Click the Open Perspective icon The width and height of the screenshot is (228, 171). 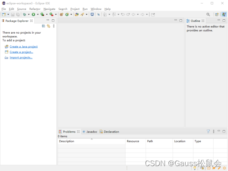tap(217, 14)
